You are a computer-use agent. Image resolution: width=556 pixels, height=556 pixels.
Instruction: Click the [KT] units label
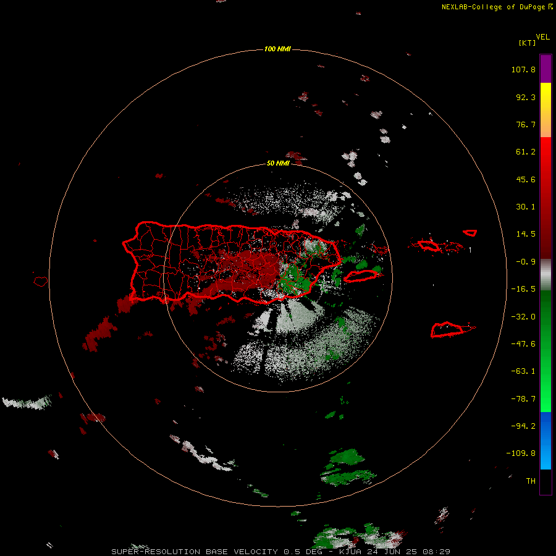pos(528,43)
